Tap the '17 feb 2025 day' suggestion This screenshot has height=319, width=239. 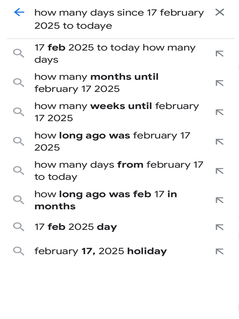[x=76, y=227]
